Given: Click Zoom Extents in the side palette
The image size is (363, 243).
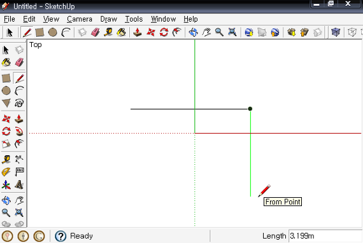Looking at the screenshot, I should point(19,212).
